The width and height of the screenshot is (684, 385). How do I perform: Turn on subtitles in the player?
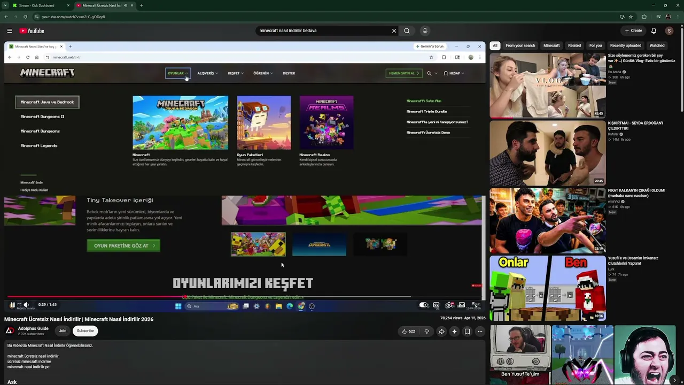click(x=437, y=305)
